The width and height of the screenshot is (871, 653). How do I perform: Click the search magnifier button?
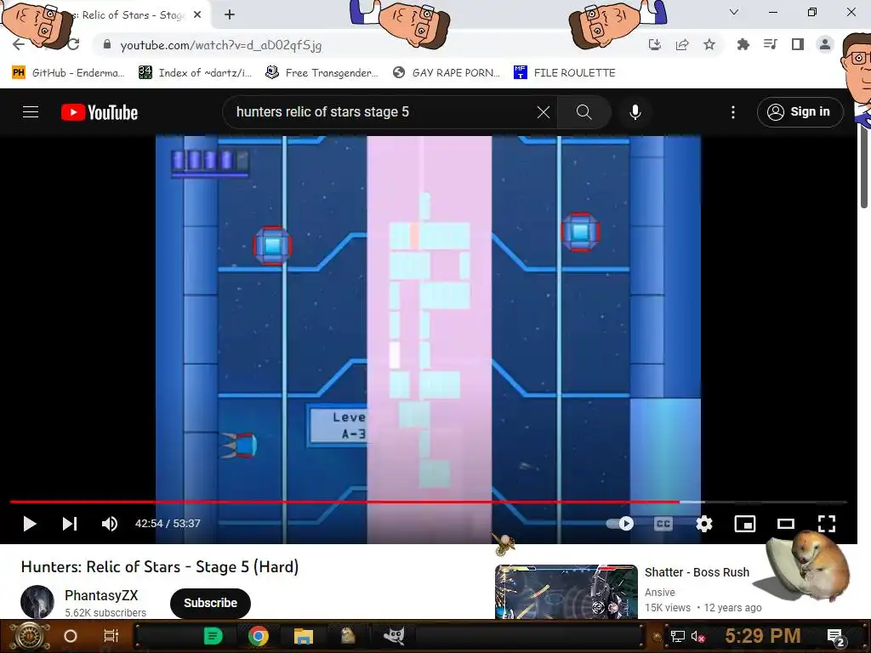pyautogui.click(x=584, y=112)
